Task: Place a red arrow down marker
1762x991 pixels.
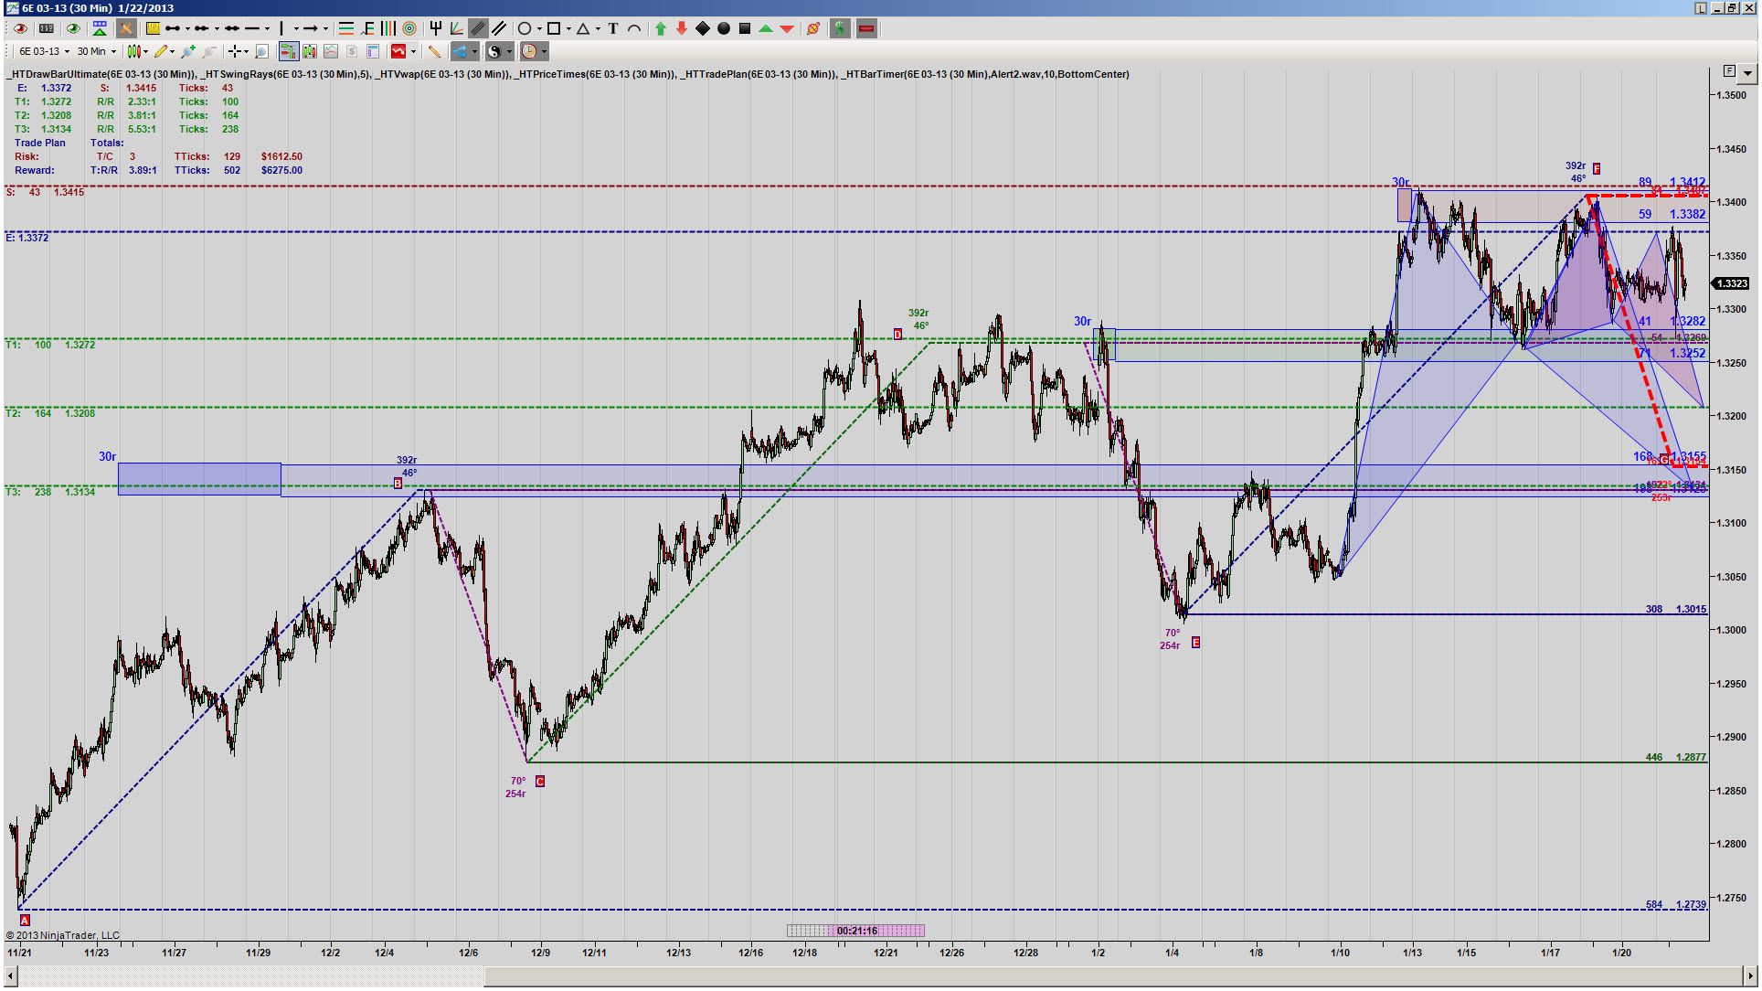Action: [x=681, y=28]
